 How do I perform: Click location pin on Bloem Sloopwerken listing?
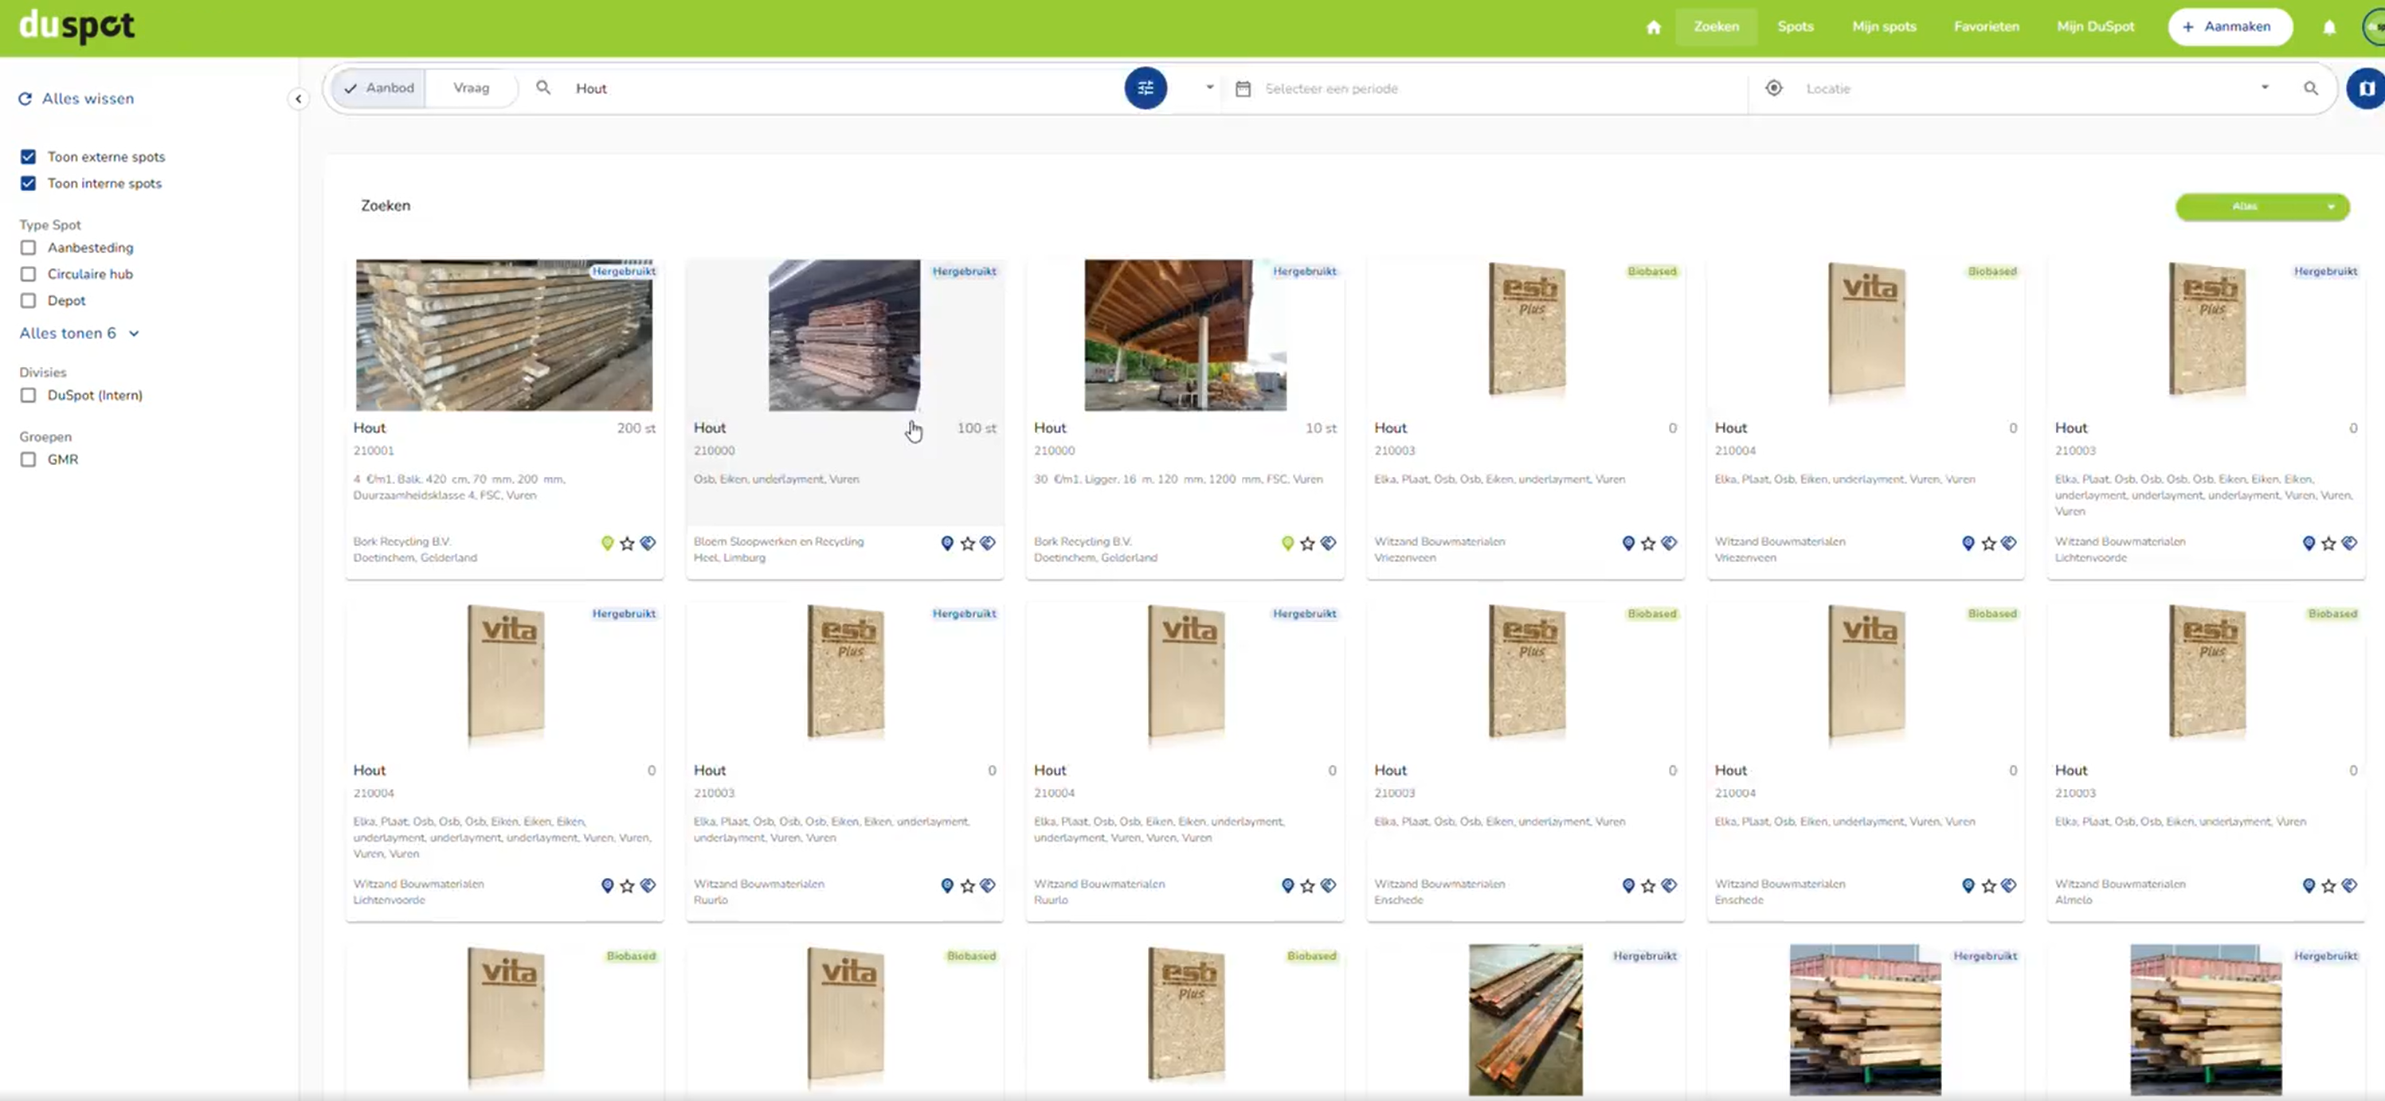(x=947, y=543)
